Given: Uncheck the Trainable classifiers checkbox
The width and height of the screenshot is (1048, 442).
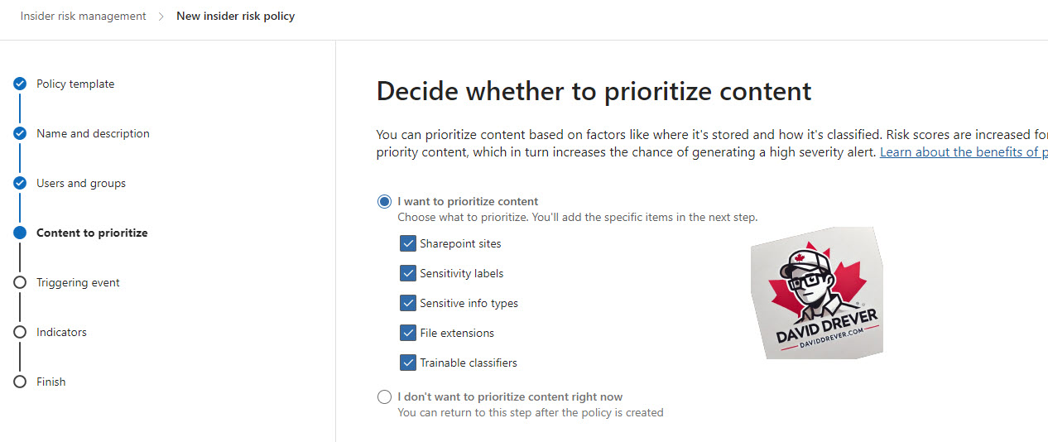Looking at the screenshot, I should click(407, 363).
